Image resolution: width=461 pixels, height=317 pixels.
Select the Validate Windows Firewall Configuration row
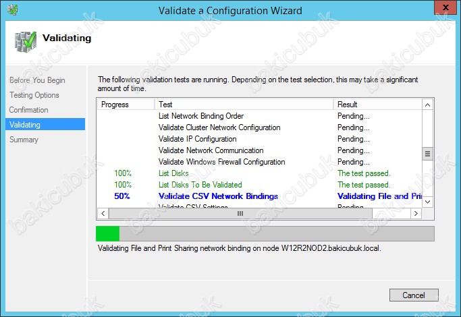tap(260, 162)
